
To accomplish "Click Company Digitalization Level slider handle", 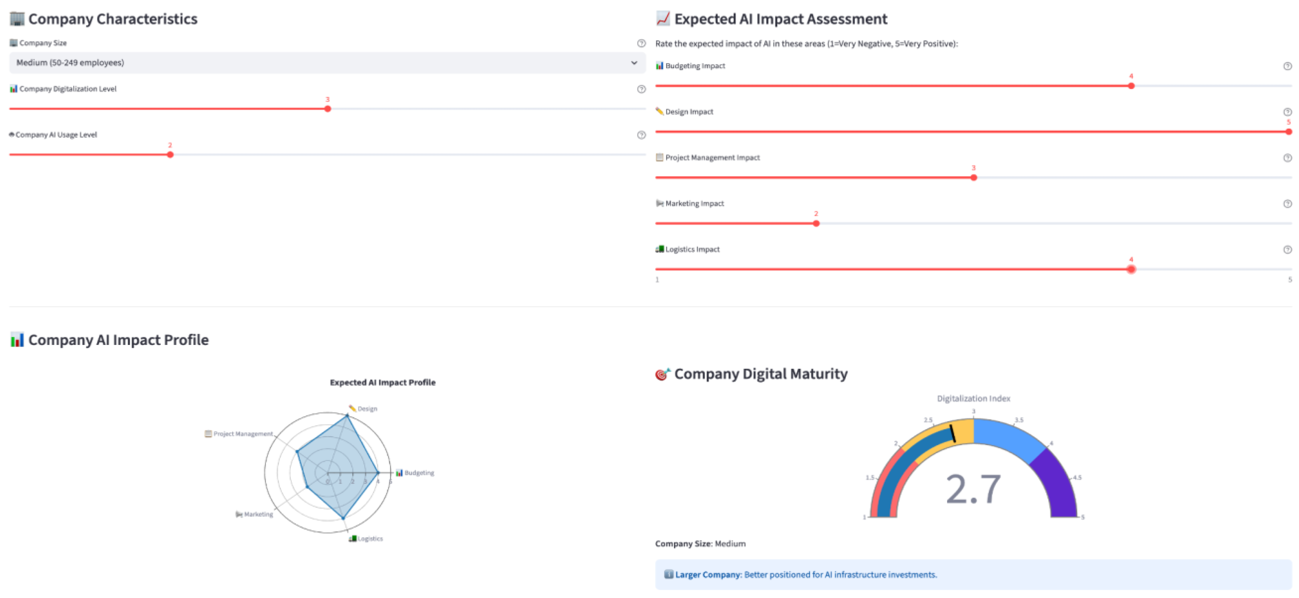I will (327, 109).
